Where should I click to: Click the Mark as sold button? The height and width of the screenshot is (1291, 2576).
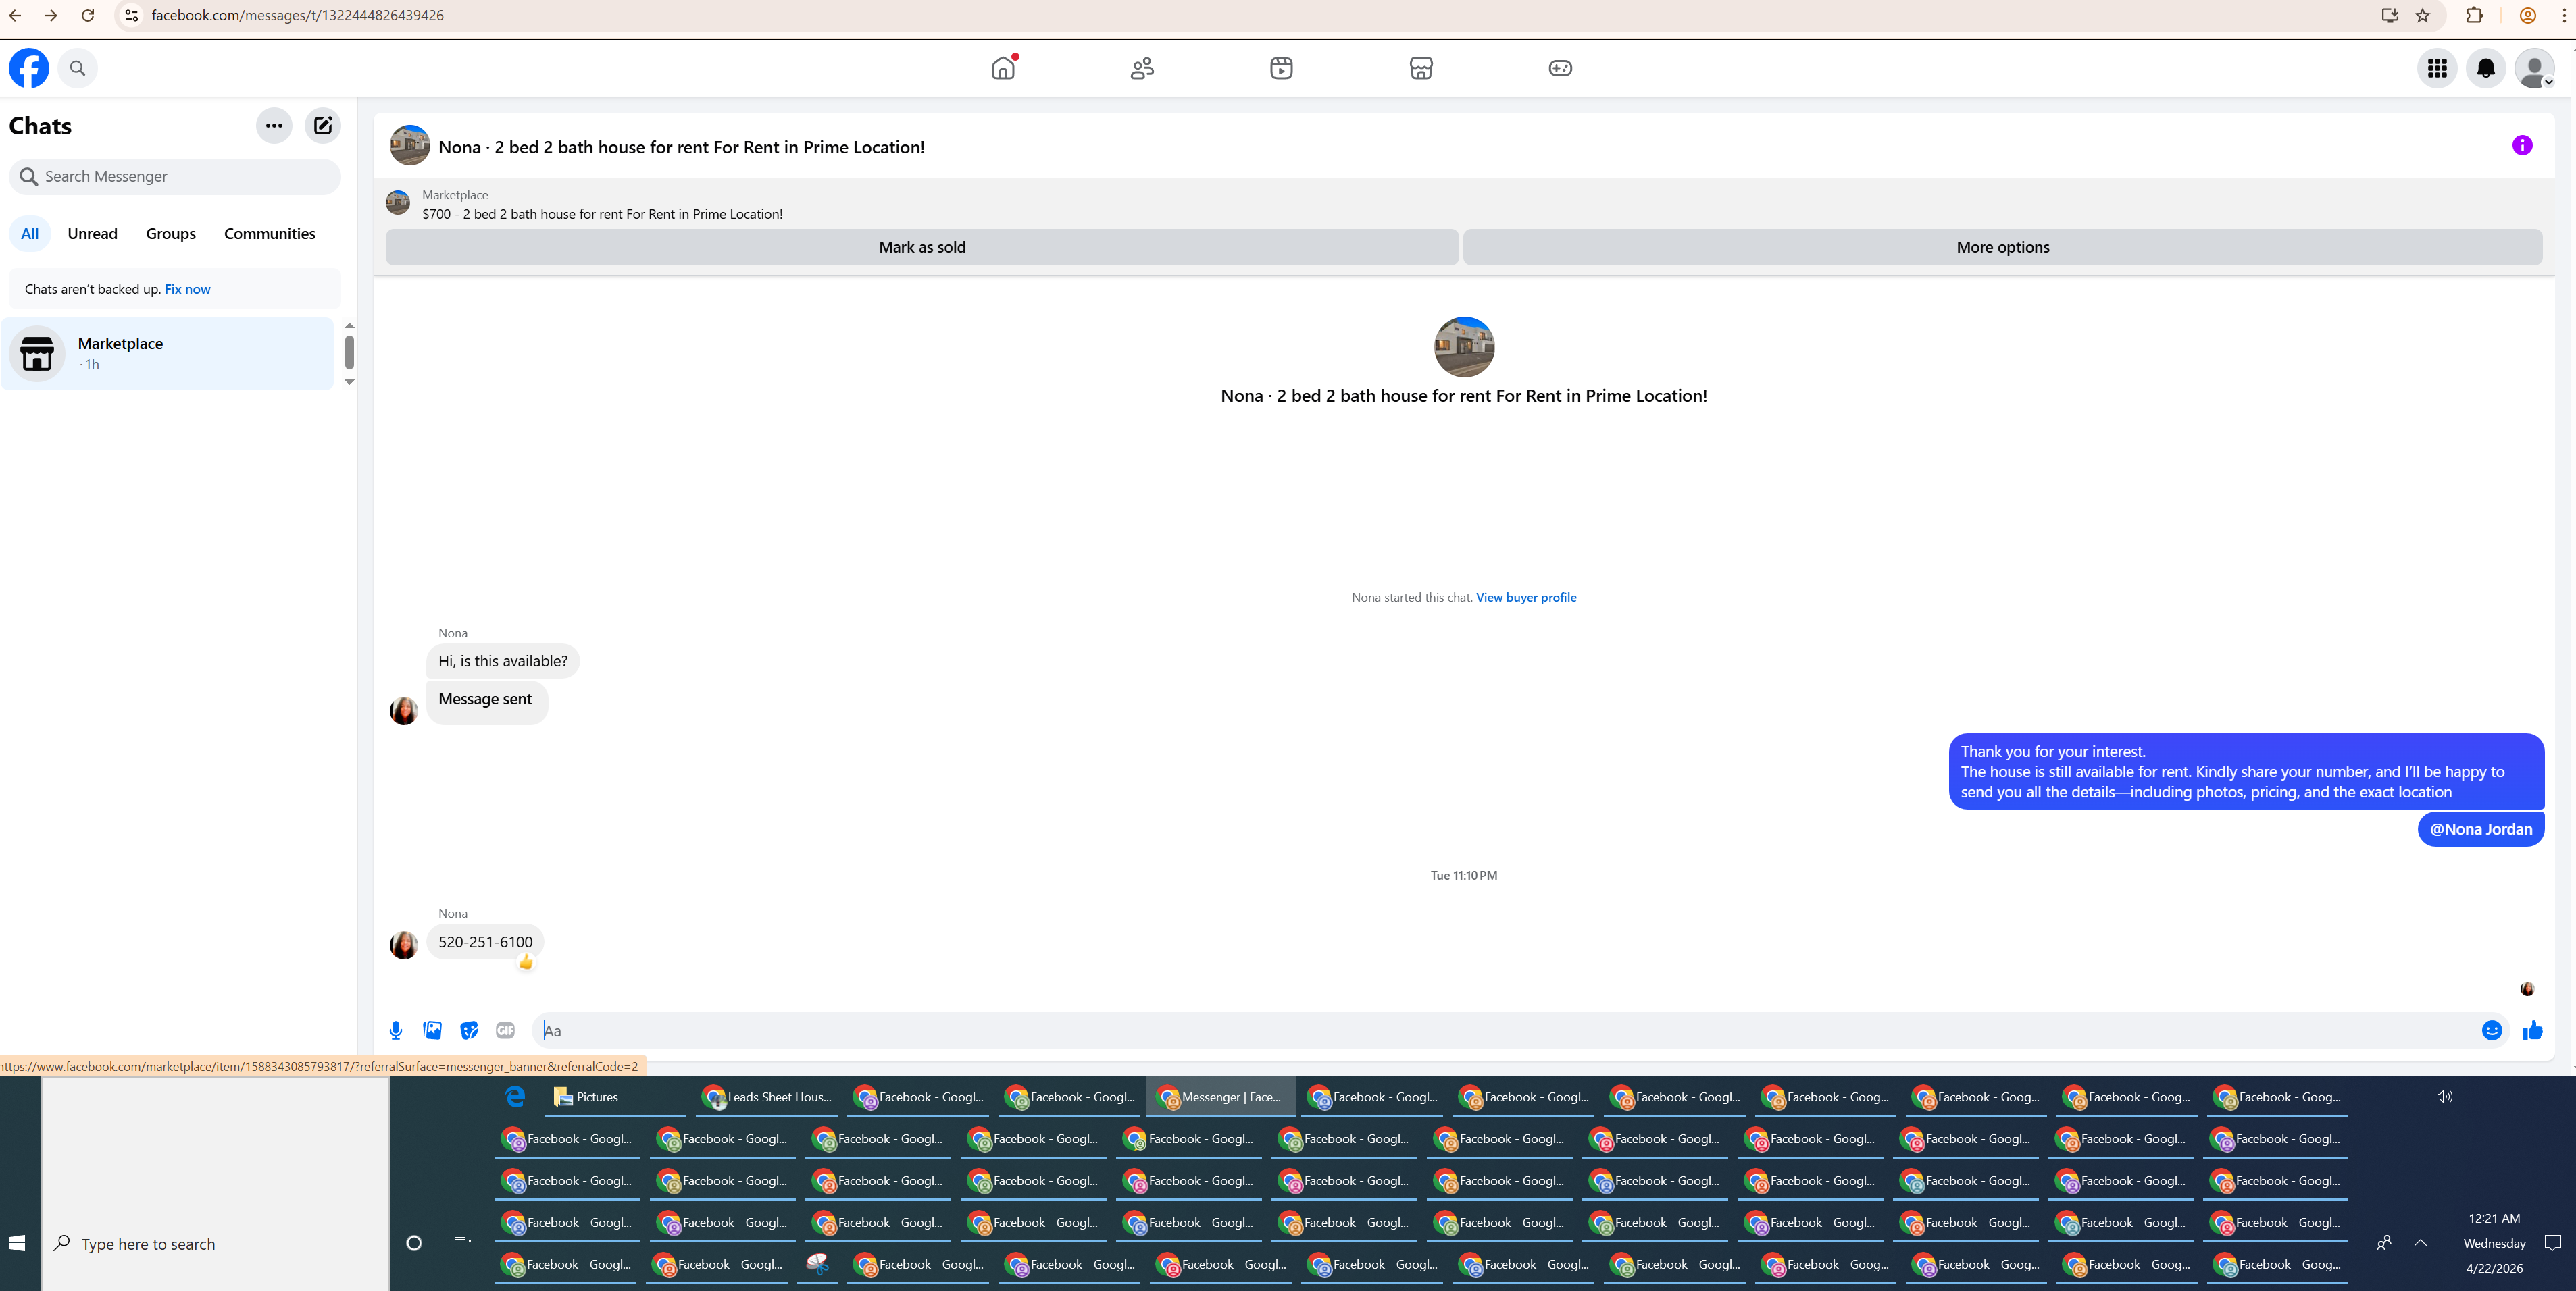pos(921,247)
